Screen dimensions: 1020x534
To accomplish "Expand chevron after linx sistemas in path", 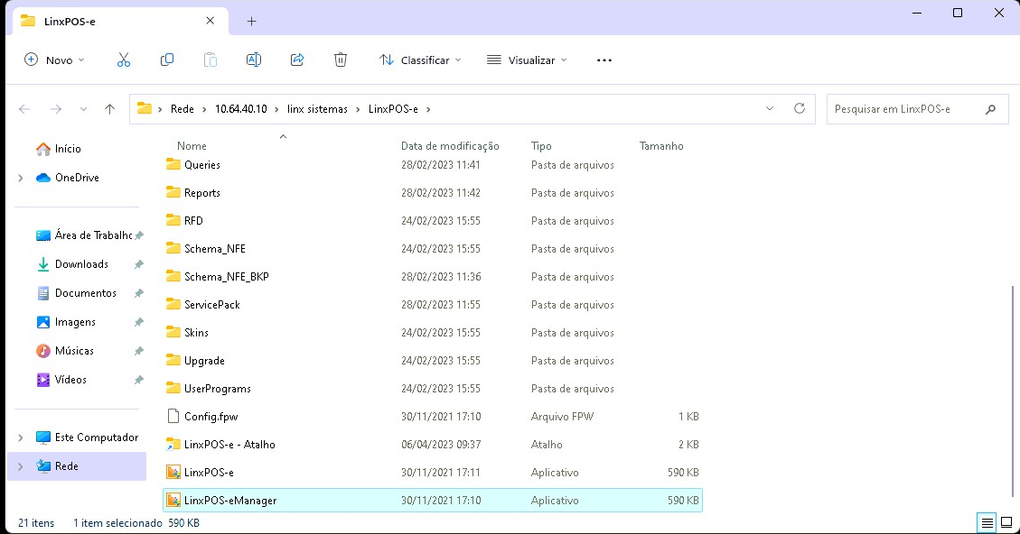I will pyautogui.click(x=358, y=109).
